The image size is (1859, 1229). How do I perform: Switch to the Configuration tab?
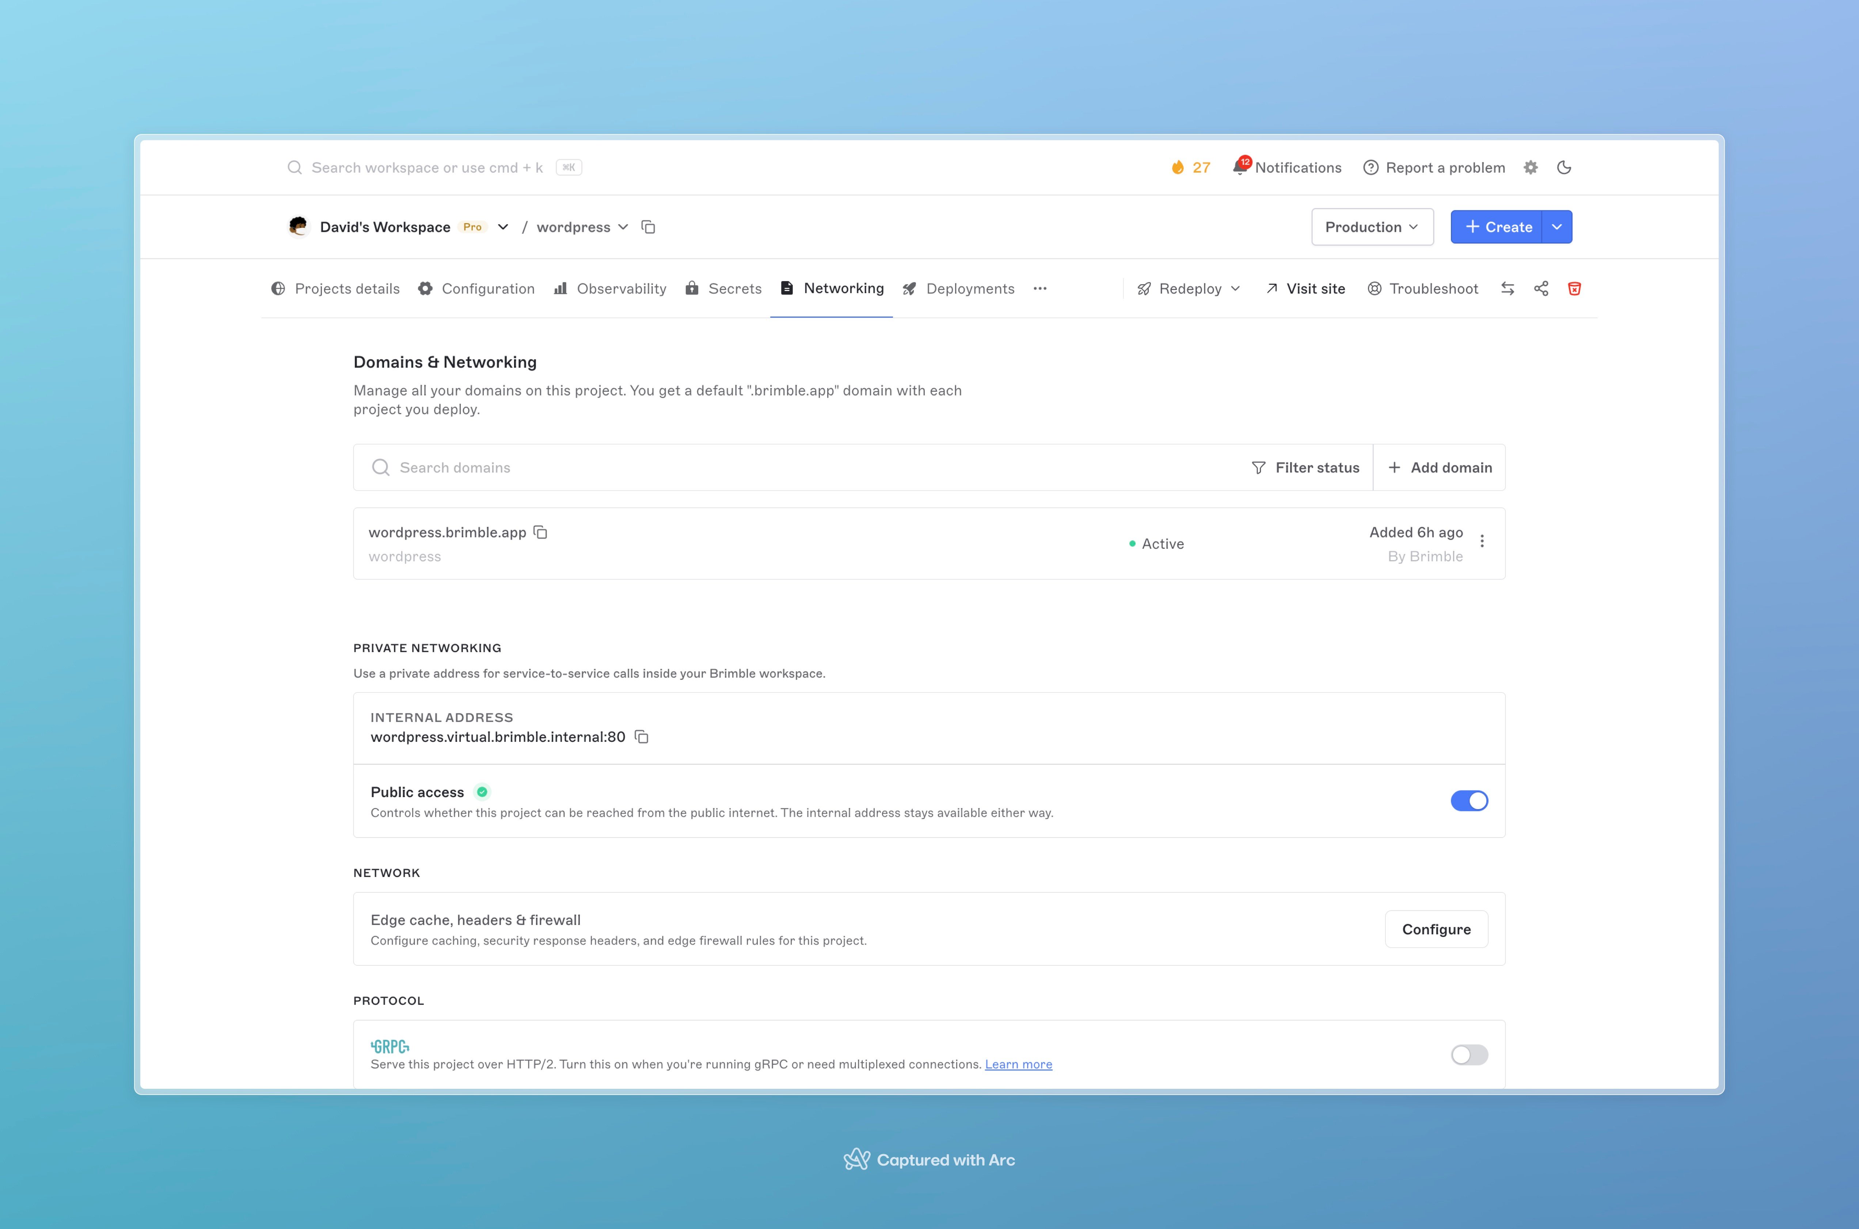tap(476, 288)
